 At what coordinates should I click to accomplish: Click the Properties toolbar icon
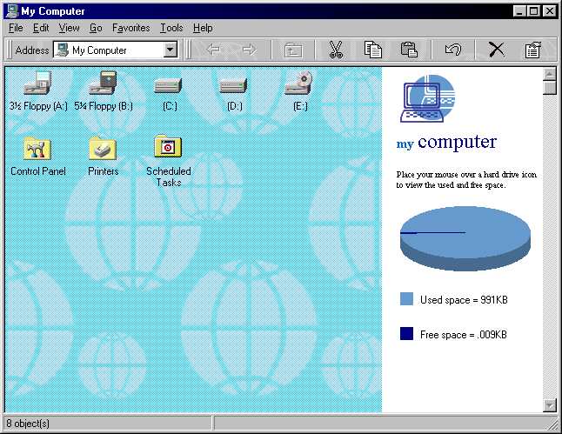533,50
